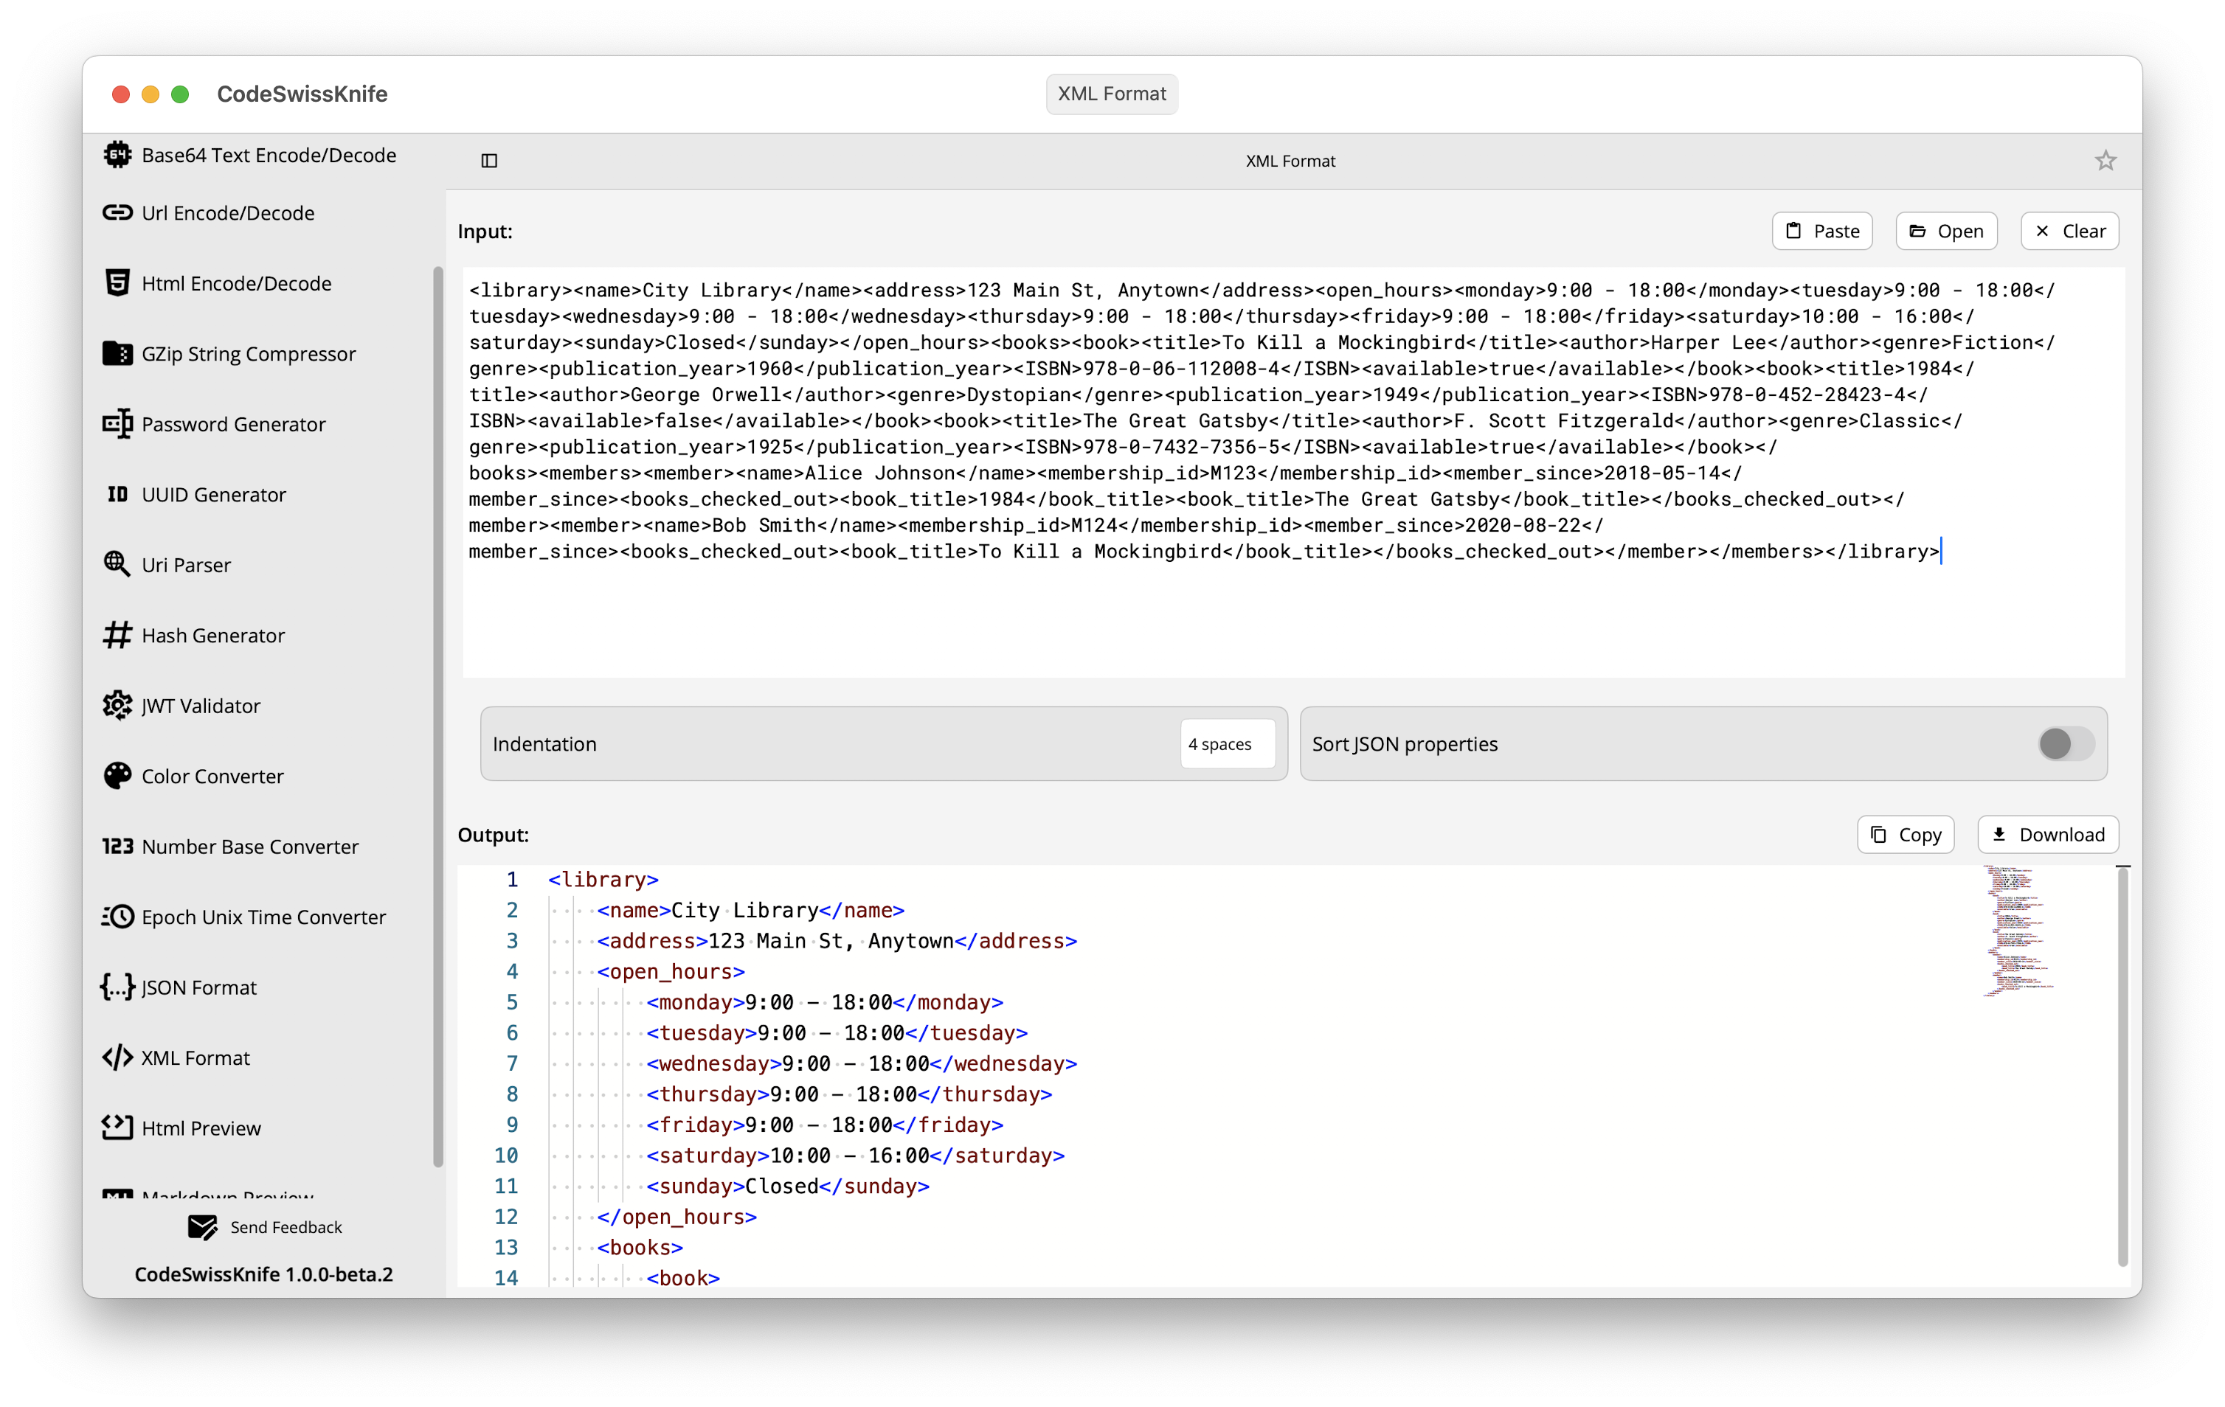
Task: Download the formatted XML output
Action: tap(2048, 834)
